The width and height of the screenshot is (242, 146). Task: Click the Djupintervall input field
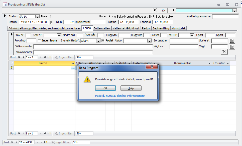98,22
